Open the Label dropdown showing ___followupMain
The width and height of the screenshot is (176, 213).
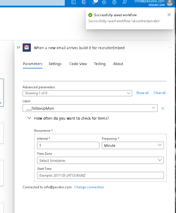90,108
